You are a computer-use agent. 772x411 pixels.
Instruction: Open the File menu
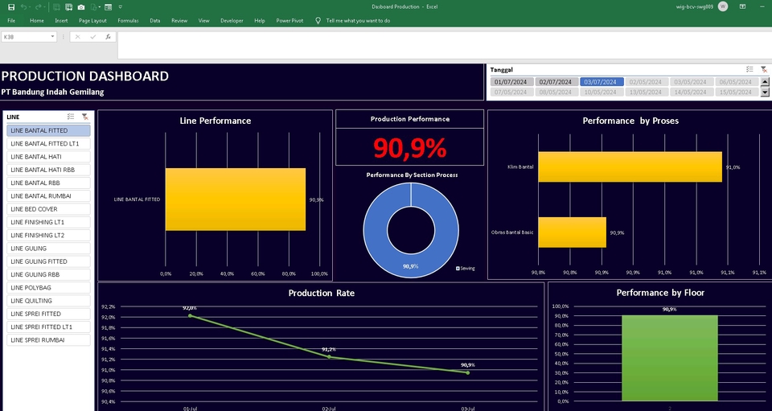pos(11,21)
